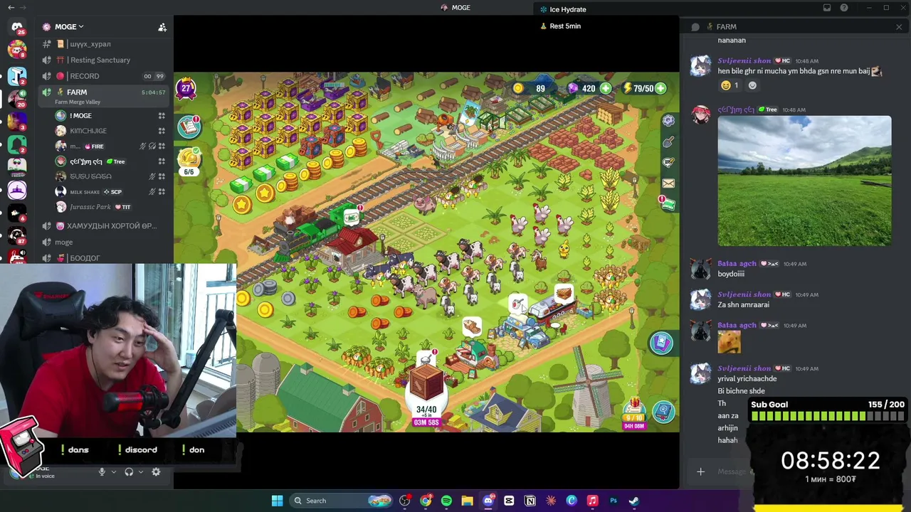911x512 pixels.
Task: Add the laughing emoji reaction showing 1
Action: coord(730,85)
